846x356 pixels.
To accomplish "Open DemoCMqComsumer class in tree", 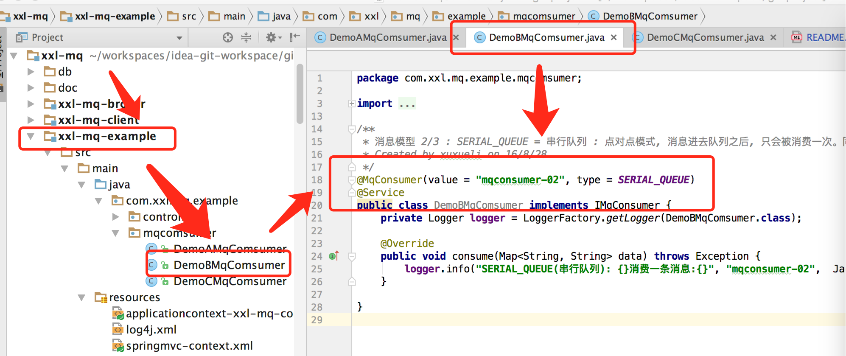I will click(216, 281).
